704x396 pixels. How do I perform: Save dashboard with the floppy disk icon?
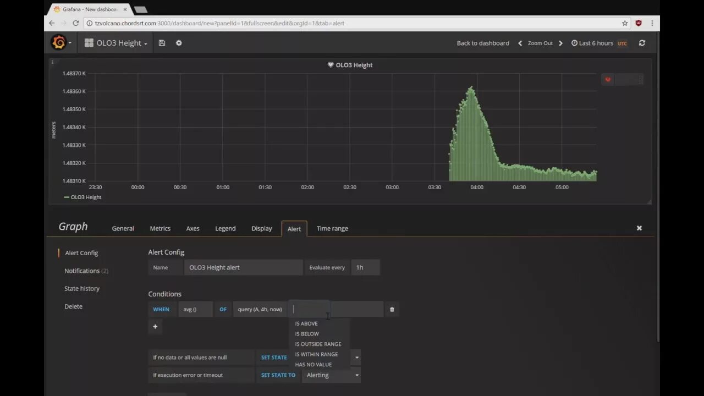tap(162, 43)
